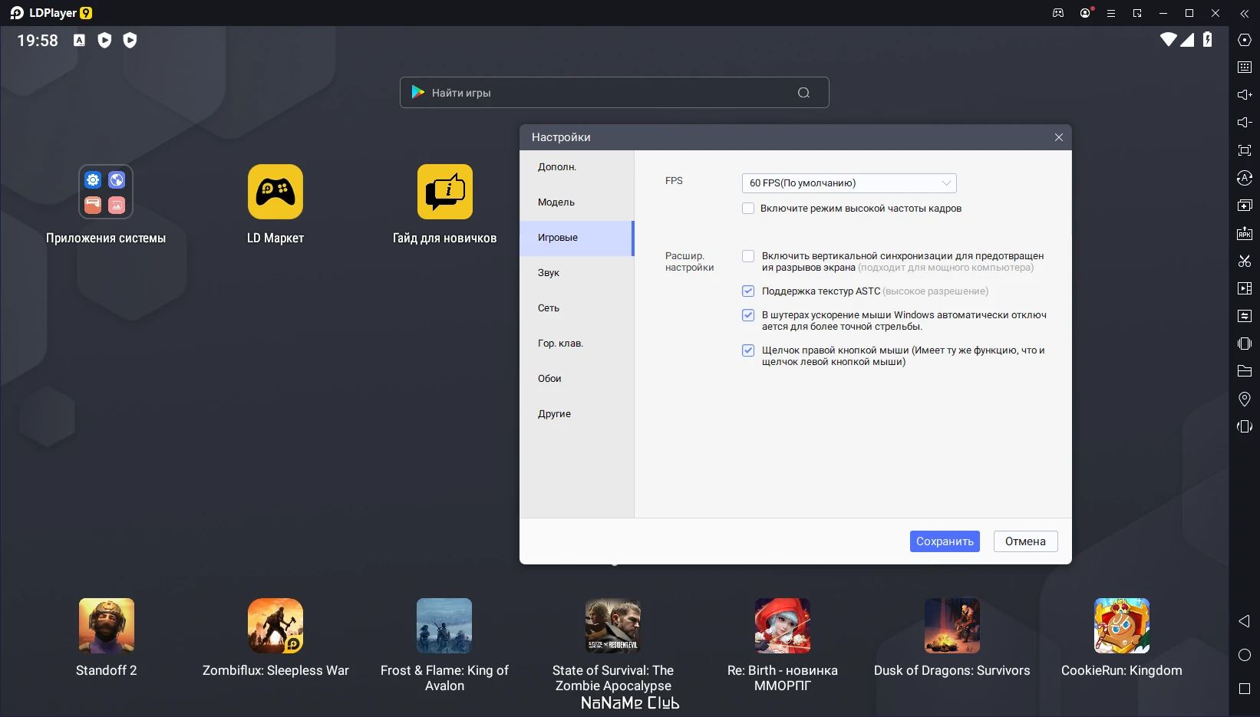Increase volume with the speaker plus icon
Viewport: 1260px width, 717px height.
coord(1245,95)
